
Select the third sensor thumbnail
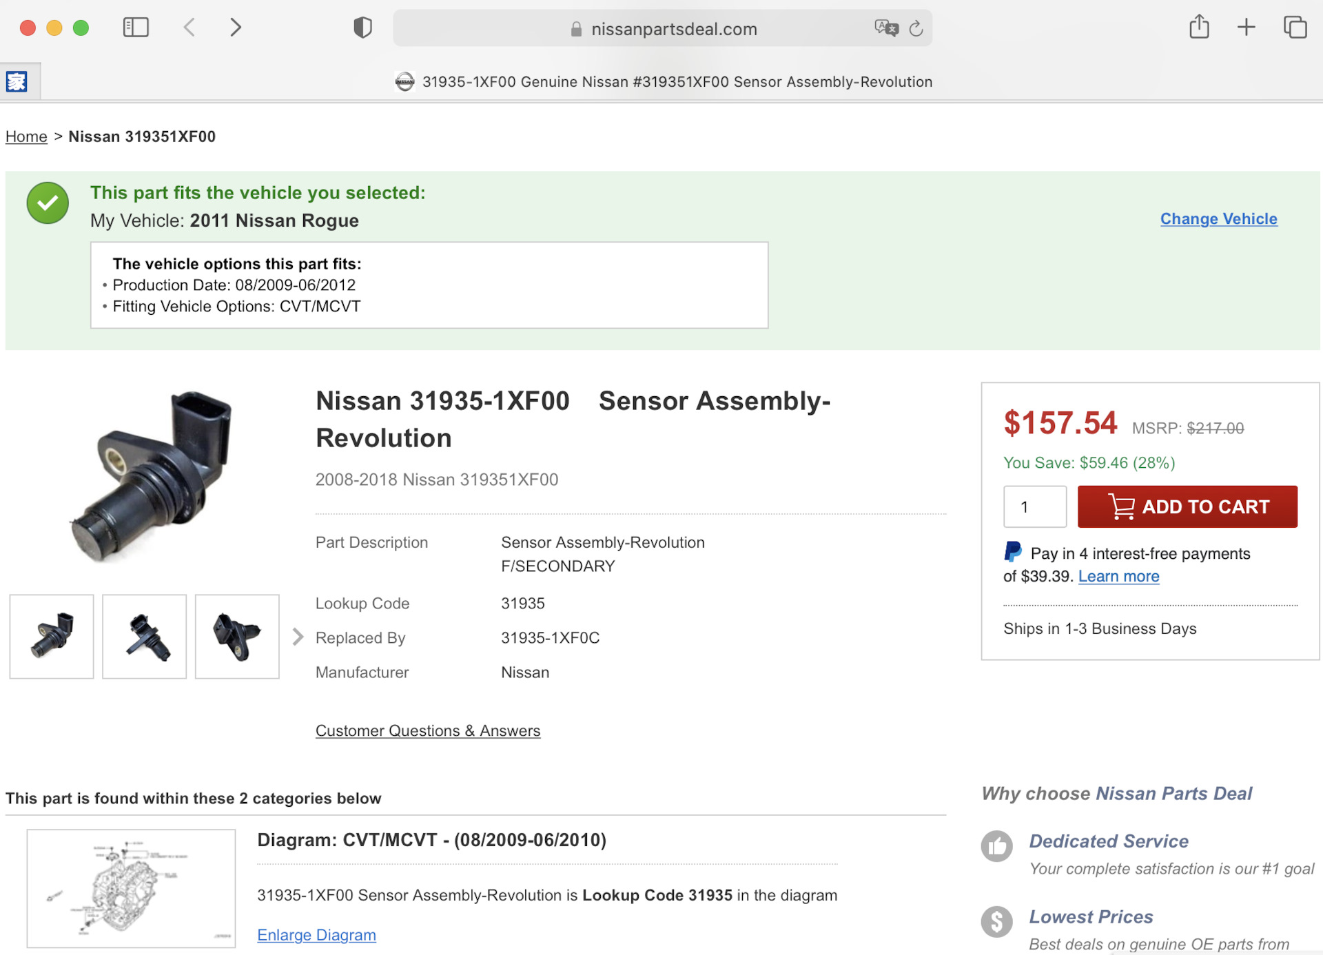point(237,636)
